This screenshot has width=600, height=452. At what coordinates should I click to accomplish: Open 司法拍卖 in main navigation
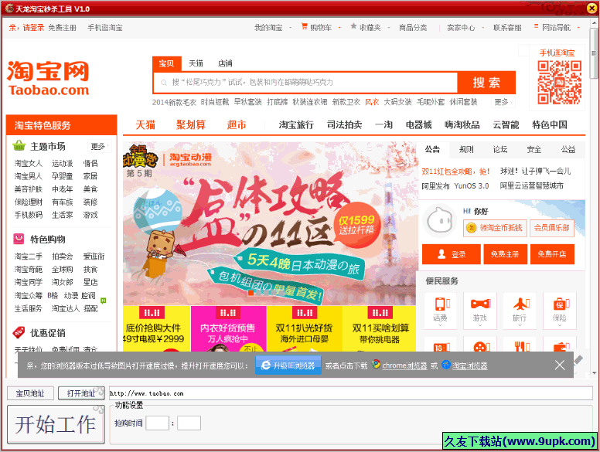click(x=344, y=124)
